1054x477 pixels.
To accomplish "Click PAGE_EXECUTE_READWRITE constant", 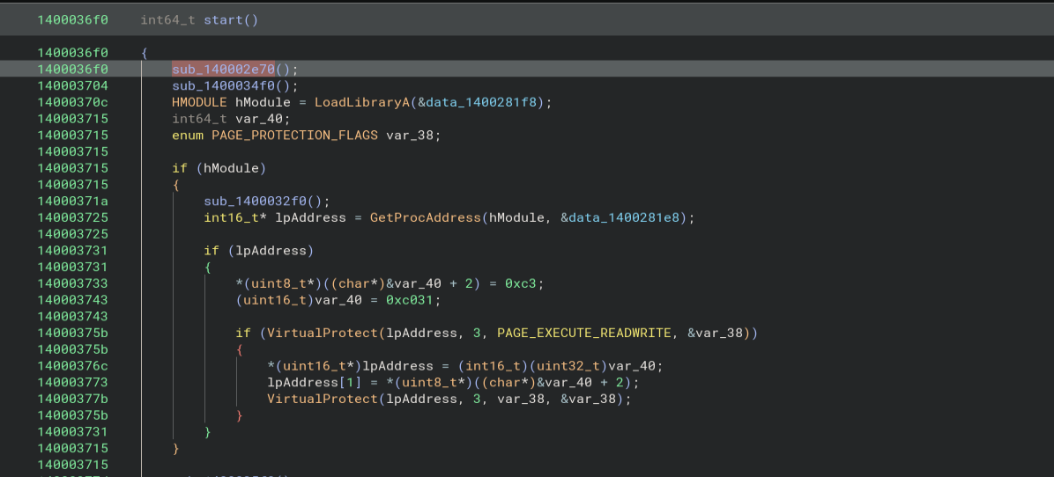I will [583, 334].
